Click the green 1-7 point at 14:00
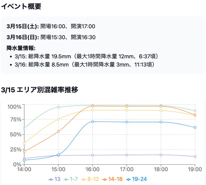206x185 pixels. click(x=24, y=128)
